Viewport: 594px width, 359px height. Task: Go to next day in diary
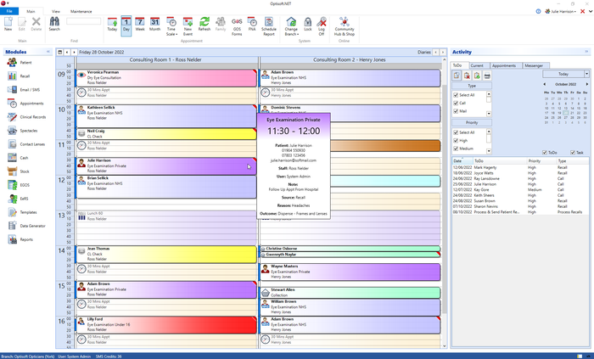(75, 53)
